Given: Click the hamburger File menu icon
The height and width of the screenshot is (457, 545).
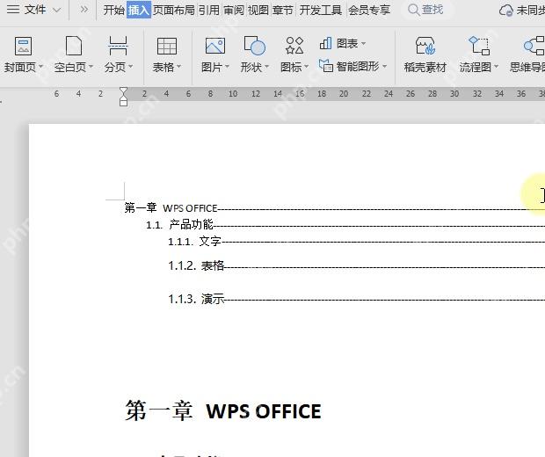Looking at the screenshot, I should pos(13,10).
